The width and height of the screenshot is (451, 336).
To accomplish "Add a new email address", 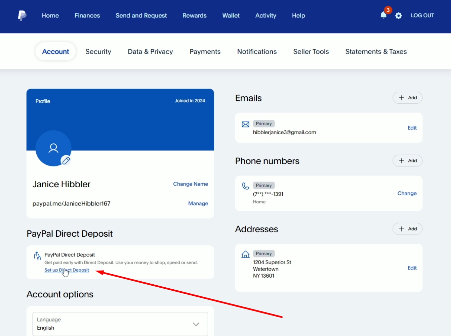I will tap(407, 98).
